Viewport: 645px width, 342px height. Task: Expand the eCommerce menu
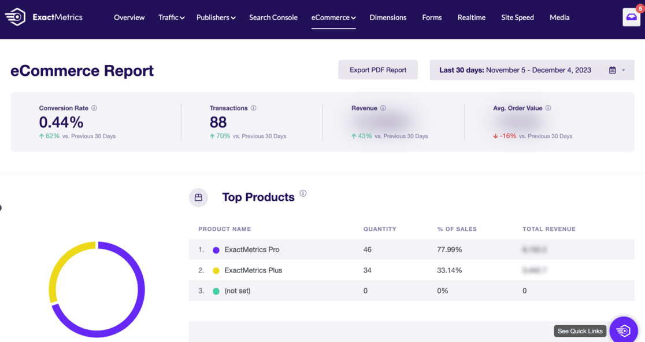[x=333, y=17]
